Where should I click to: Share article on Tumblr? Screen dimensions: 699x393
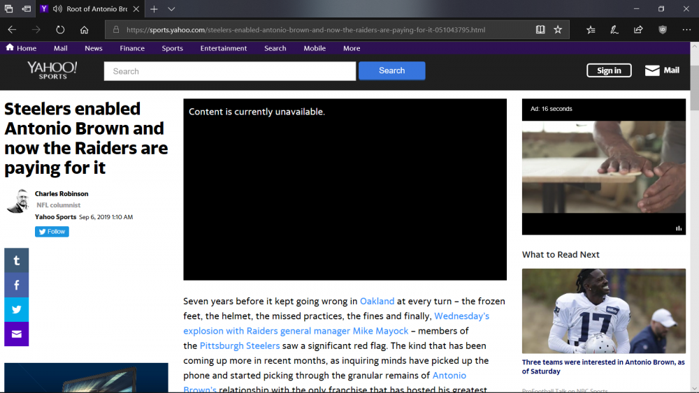[x=17, y=260]
